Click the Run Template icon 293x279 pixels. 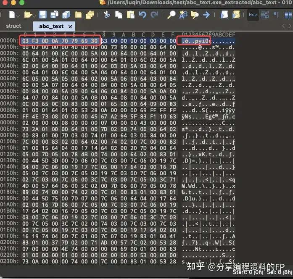pos(236,15)
